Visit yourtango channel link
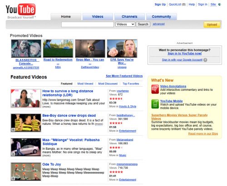The height and width of the screenshot is (186, 227). click(123, 91)
